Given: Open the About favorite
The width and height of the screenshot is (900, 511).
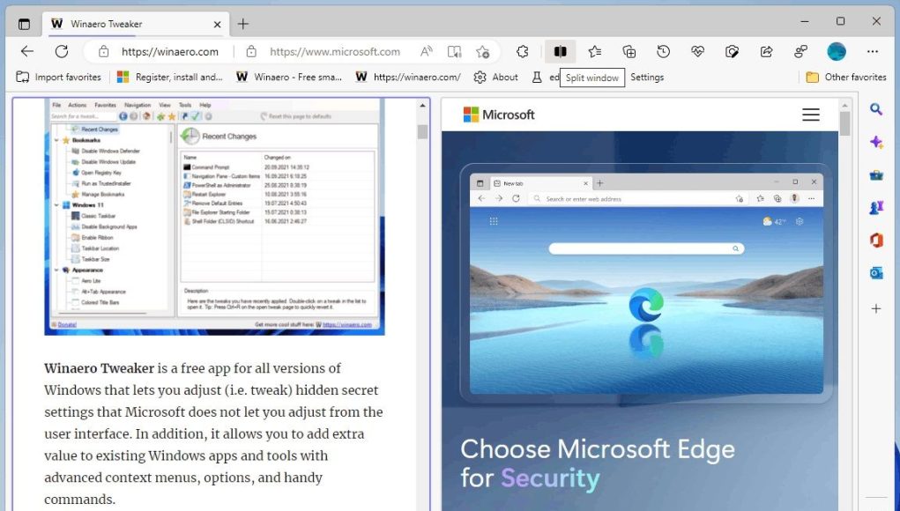Looking at the screenshot, I should click(495, 77).
